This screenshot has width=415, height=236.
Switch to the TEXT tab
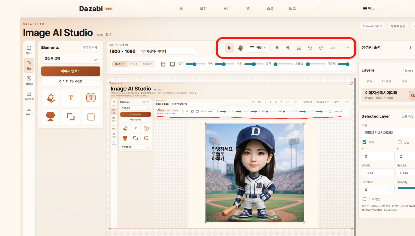133,64
